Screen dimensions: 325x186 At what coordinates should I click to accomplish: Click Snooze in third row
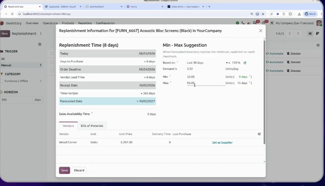(293, 71)
